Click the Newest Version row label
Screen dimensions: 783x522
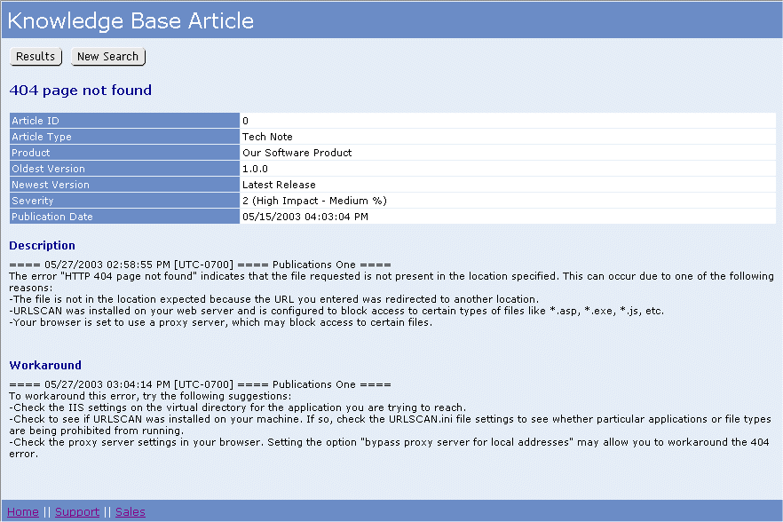coord(51,185)
